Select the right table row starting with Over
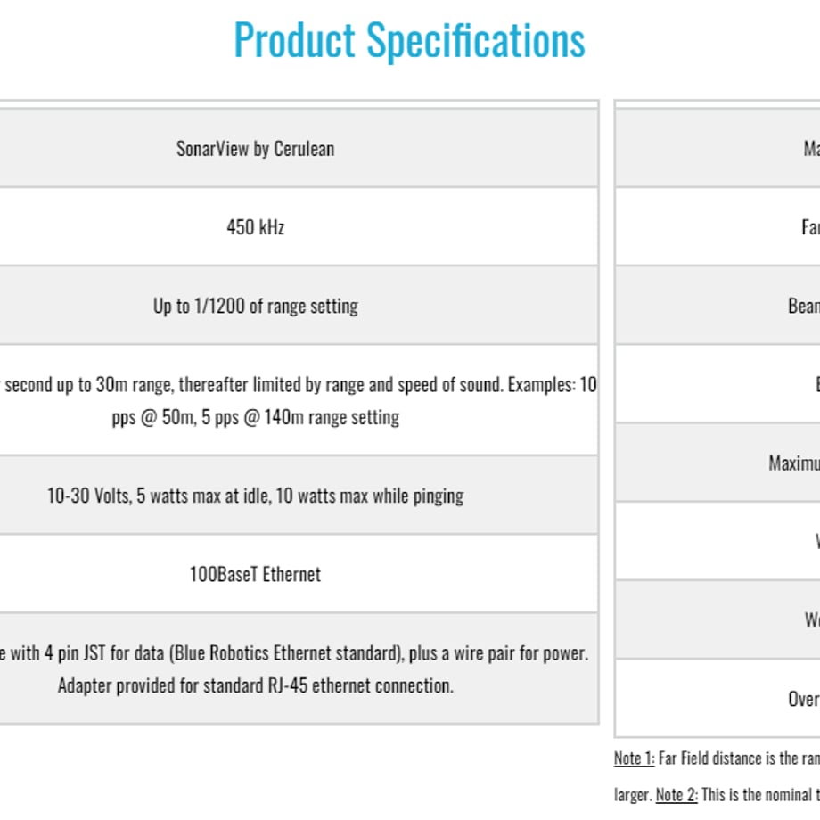The height and width of the screenshot is (820, 820). [717, 699]
